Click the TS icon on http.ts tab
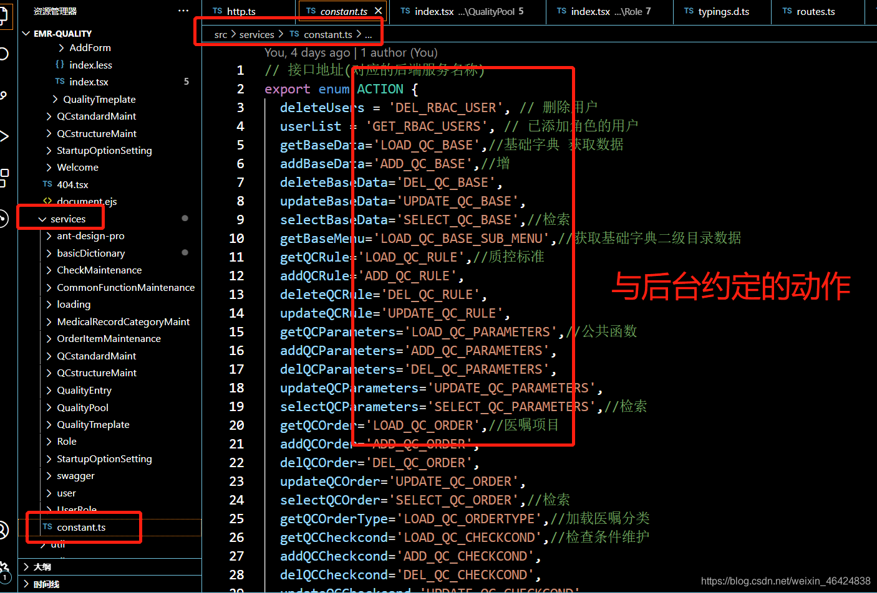Image resolution: width=877 pixels, height=593 pixels. (218, 11)
